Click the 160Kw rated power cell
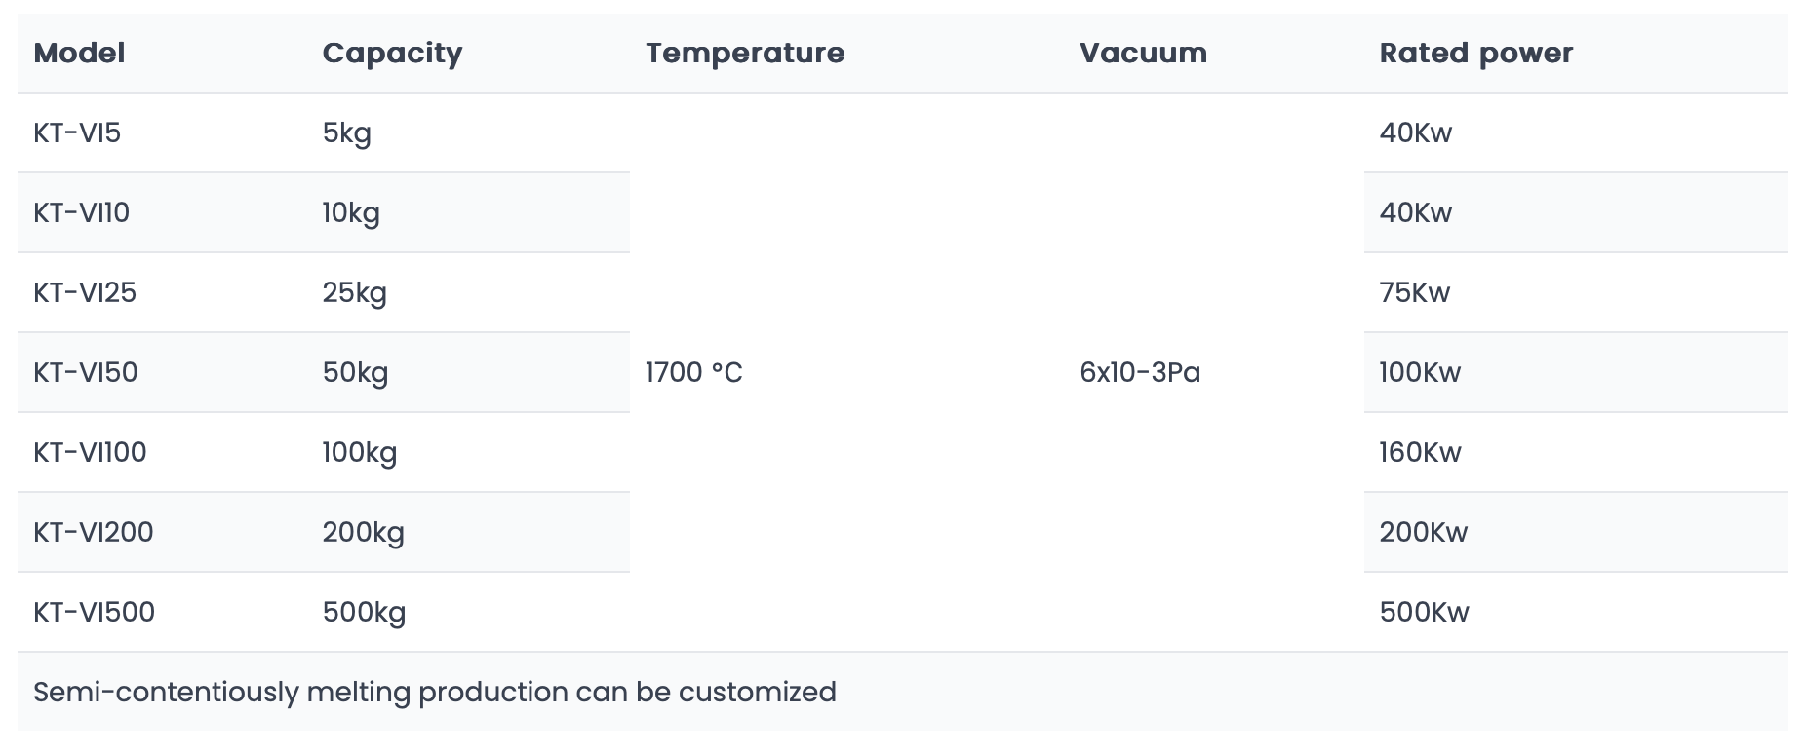The image size is (1806, 754). tap(1420, 452)
